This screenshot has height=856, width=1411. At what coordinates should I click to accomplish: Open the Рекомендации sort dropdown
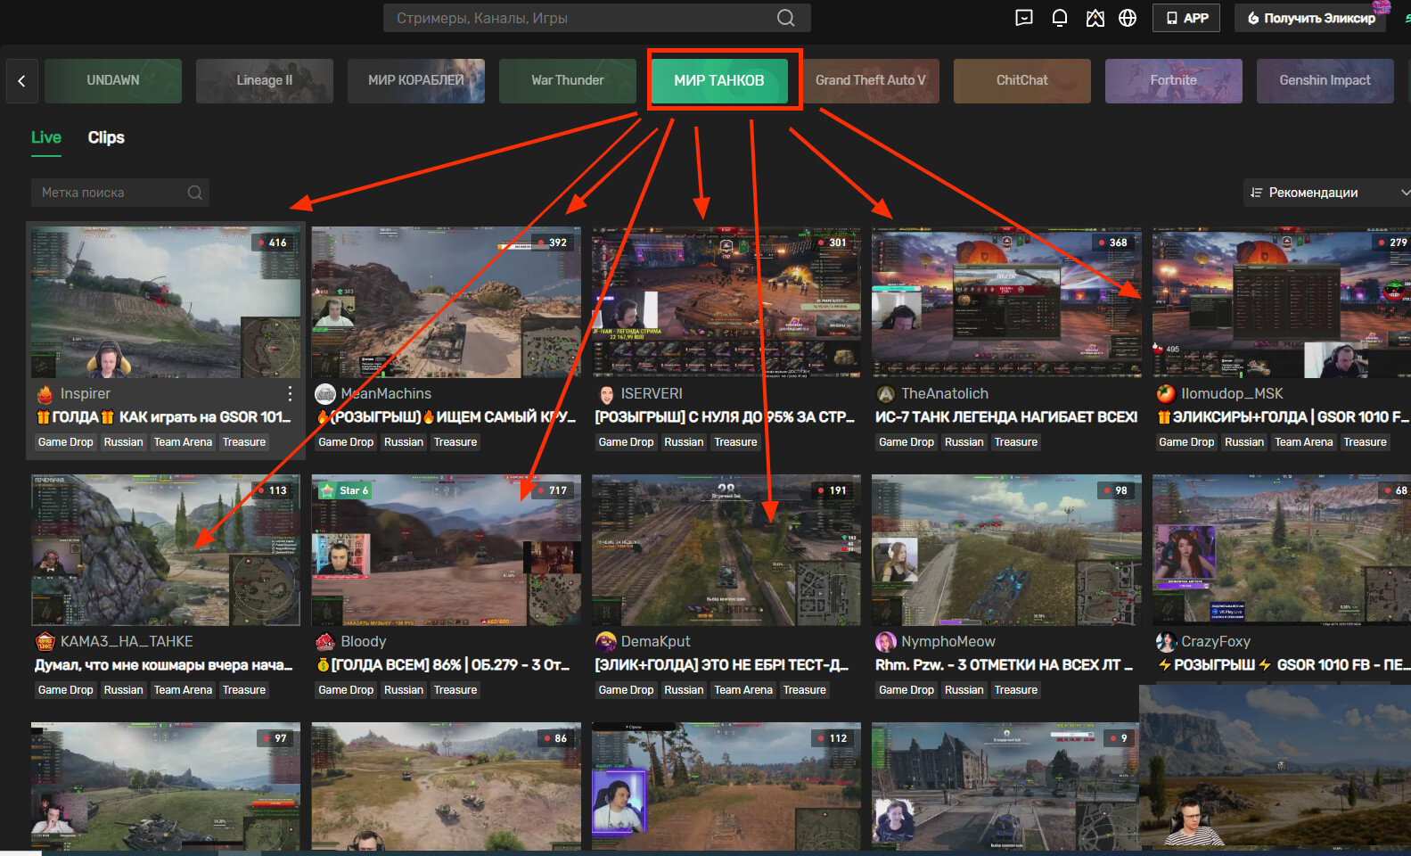click(1327, 193)
